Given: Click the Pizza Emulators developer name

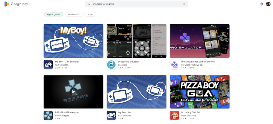Looking at the screenshot, I should [x=189, y=116].
